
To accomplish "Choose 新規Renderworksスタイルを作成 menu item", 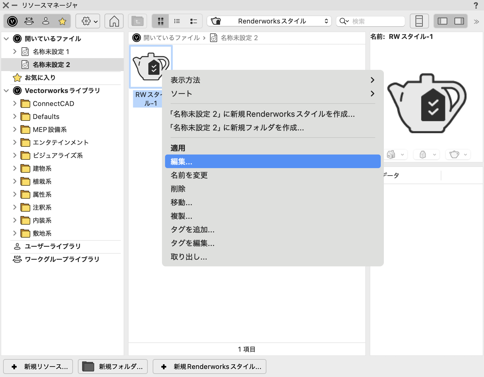I will pyautogui.click(x=273, y=114).
